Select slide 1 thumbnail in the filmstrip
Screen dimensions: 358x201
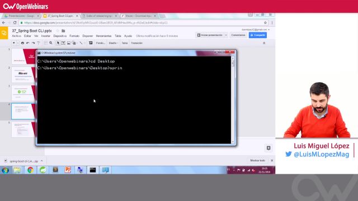23,56
